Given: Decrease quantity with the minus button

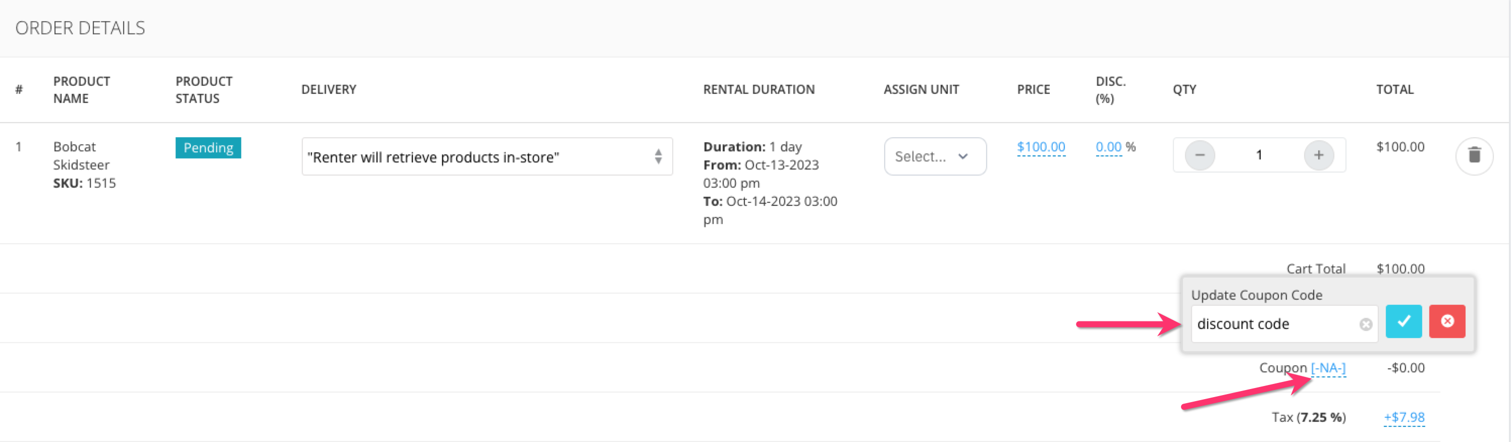Looking at the screenshot, I should tap(1200, 155).
